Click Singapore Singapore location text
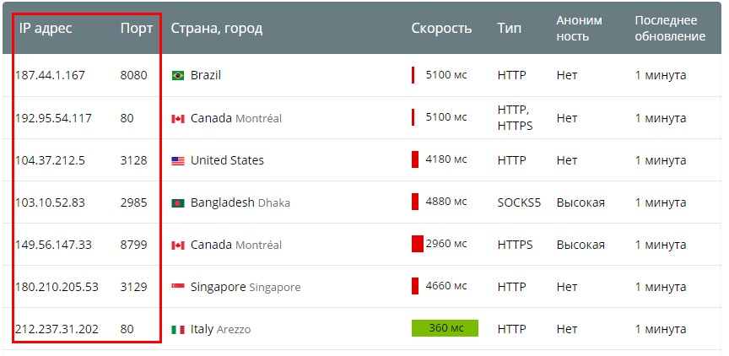 246,287
